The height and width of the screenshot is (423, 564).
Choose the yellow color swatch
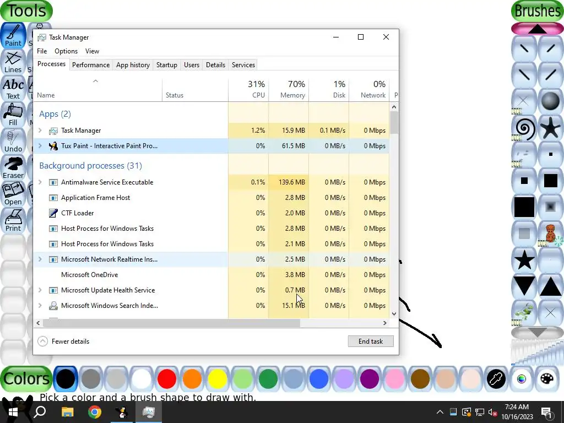tap(217, 379)
